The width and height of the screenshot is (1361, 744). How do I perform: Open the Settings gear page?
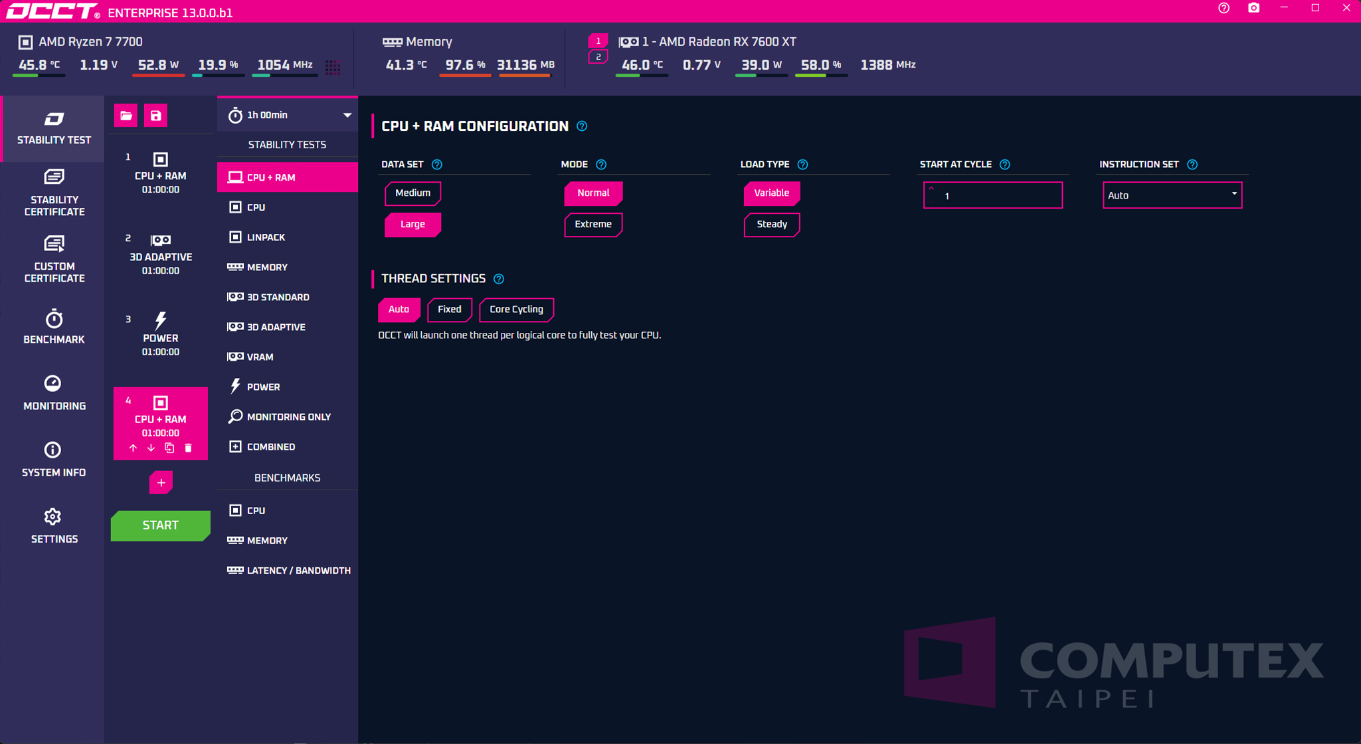click(54, 526)
